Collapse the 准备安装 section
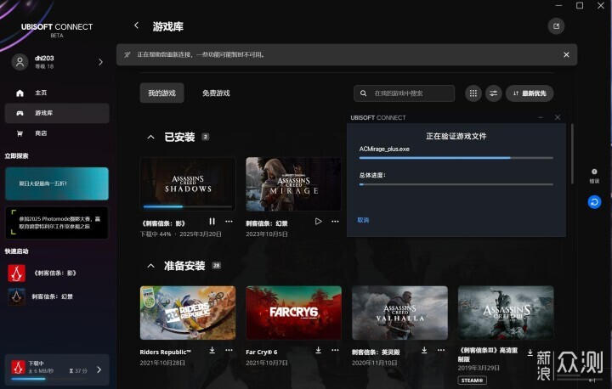Image resolution: width=612 pixels, height=389 pixels. (x=150, y=266)
